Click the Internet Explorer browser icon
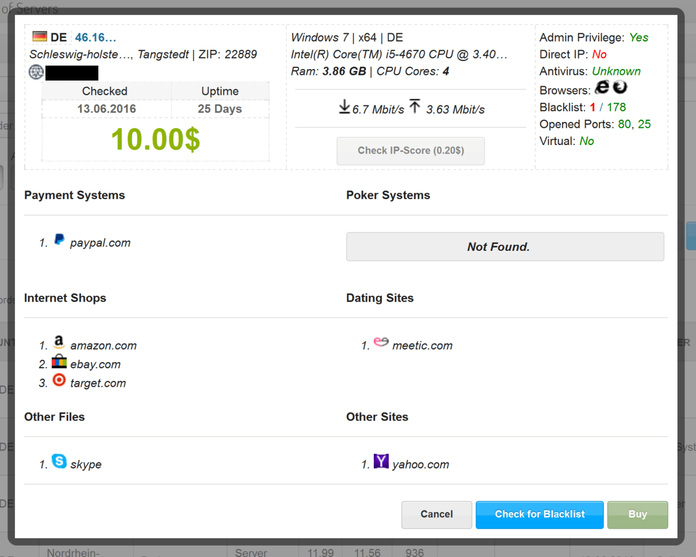Viewport: 696px width, 557px height. (x=602, y=87)
